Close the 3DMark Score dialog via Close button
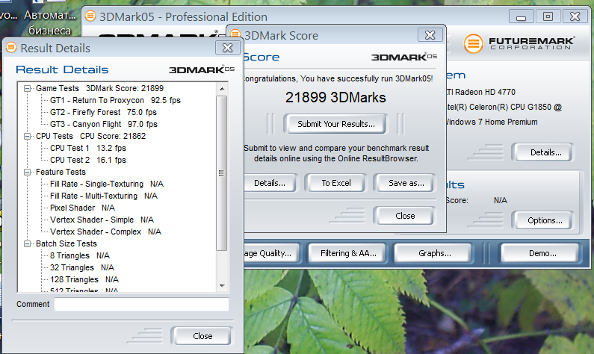This screenshot has height=354, width=594. coord(404,216)
